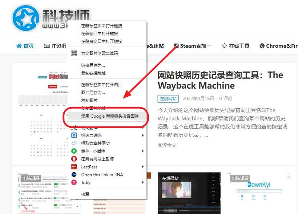This screenshot has width=298, height=214.
Task: Click the LastPass red icon
Action: tap(74, 167)
